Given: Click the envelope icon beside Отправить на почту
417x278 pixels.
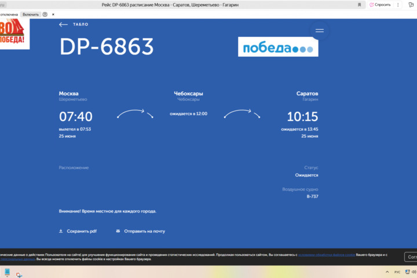Looking at the screenshot, I should coord(118,231).
